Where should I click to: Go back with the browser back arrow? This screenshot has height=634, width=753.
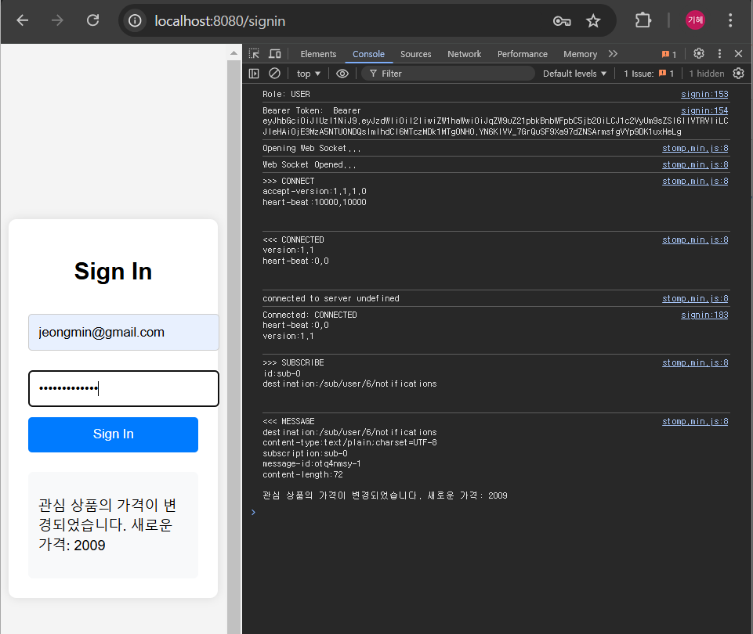[x=23, y=20]
